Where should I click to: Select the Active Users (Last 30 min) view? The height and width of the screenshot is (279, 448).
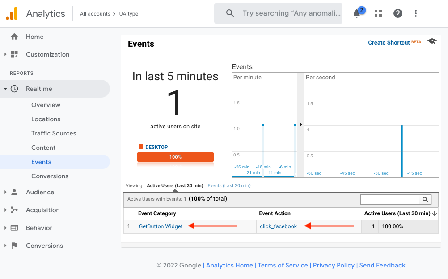[x=175, y=185]
